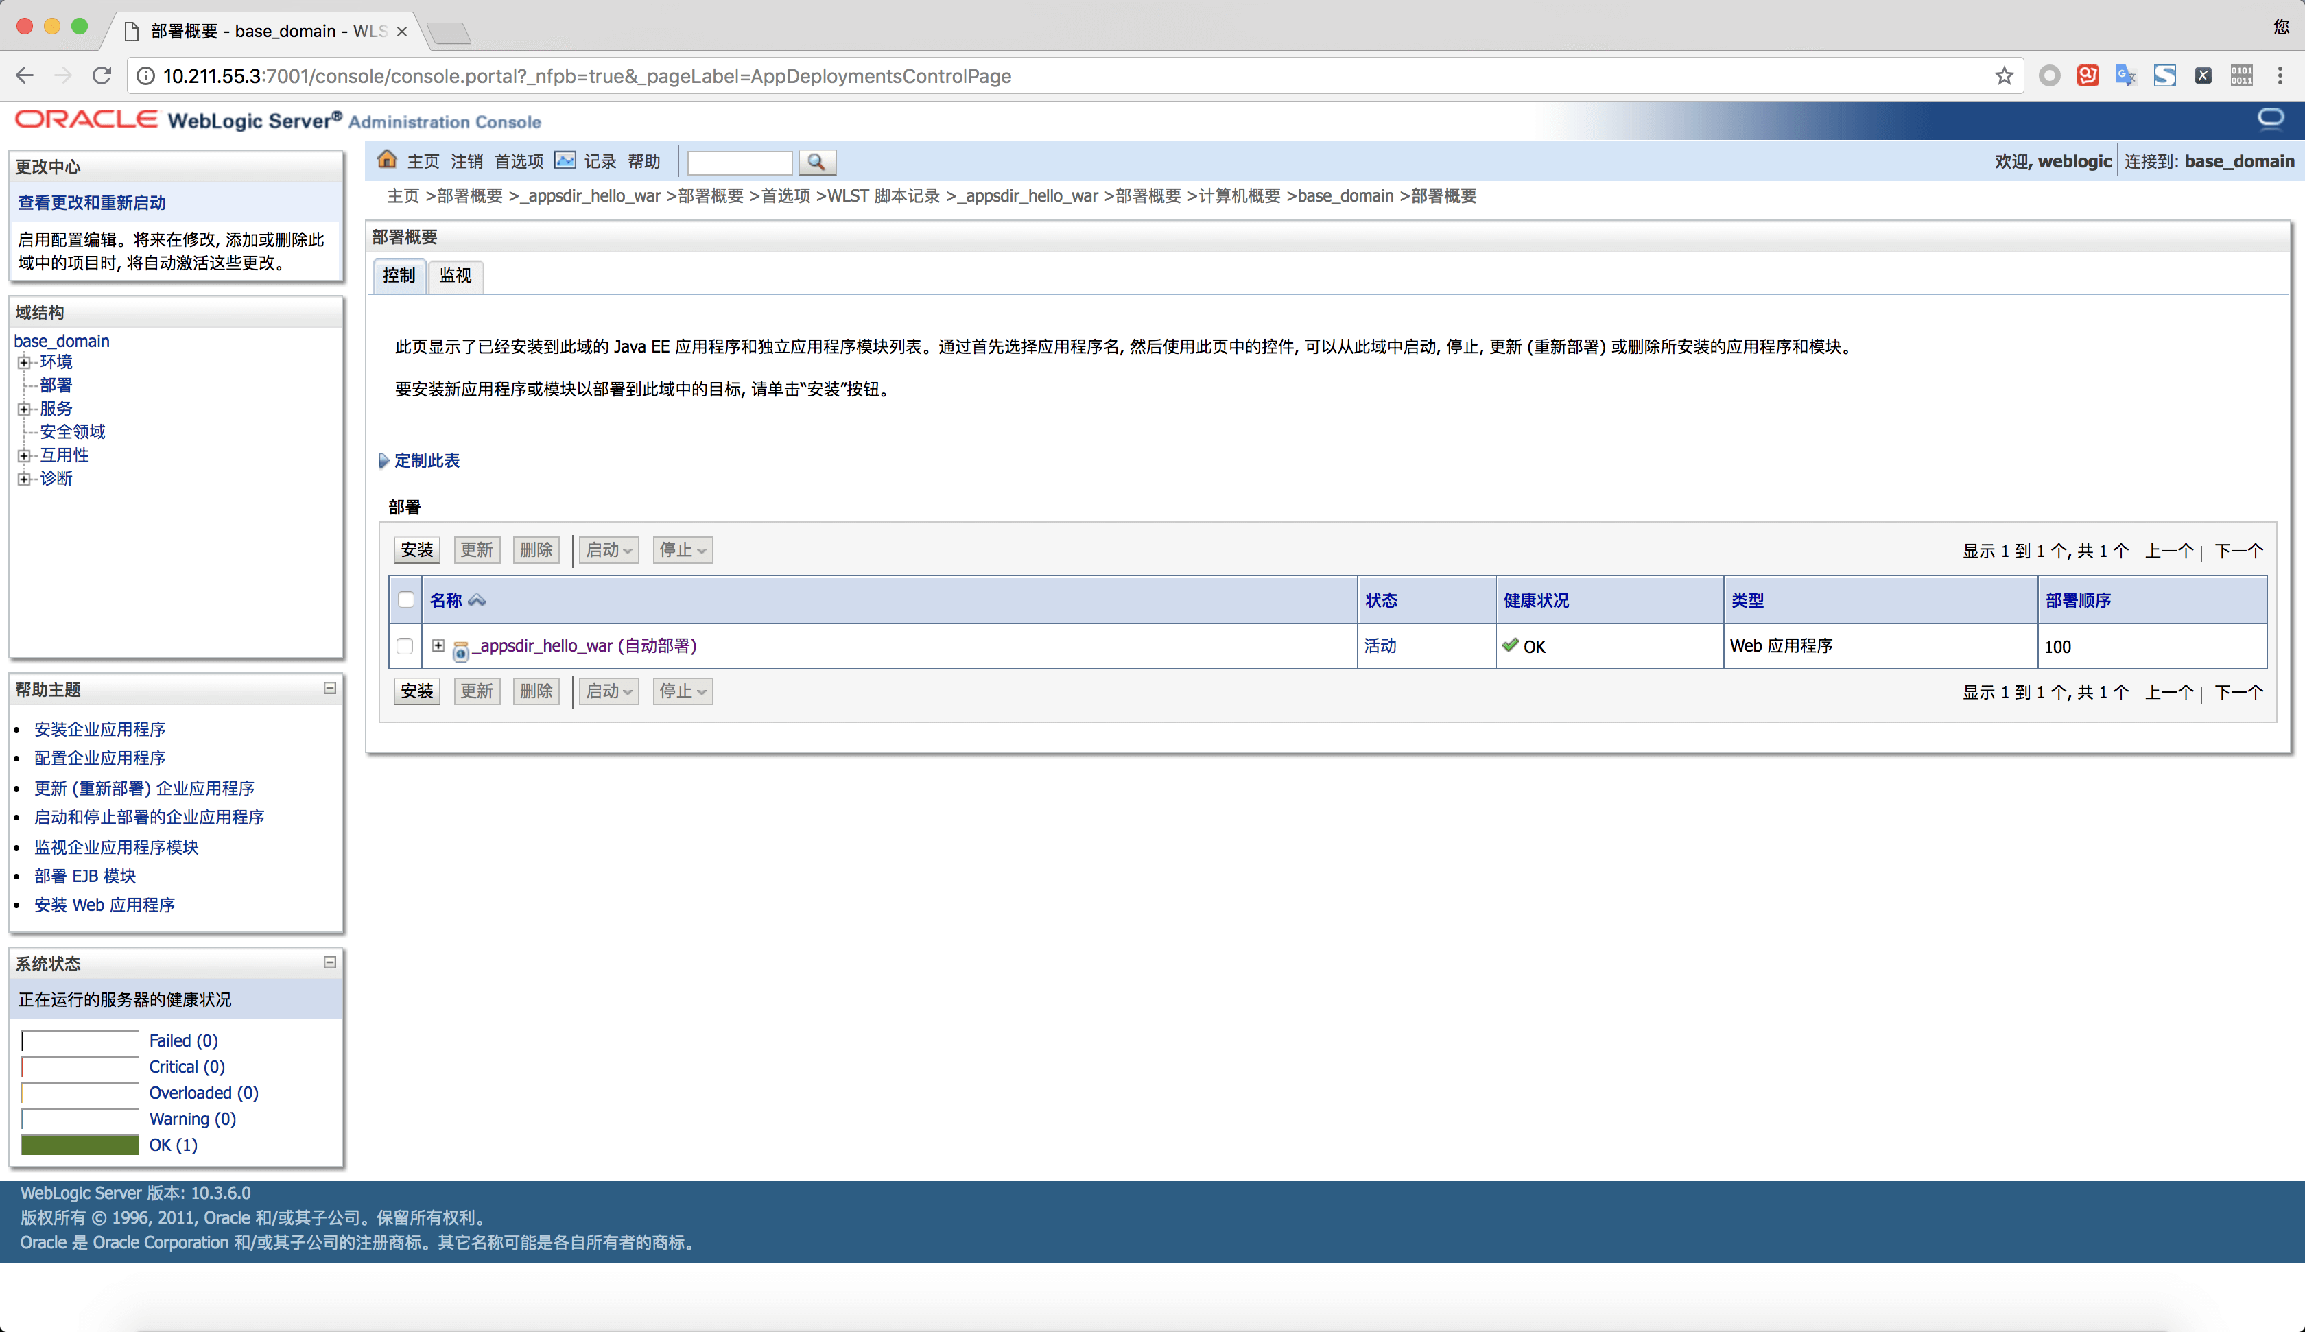Screen dimensions: 2305x1332
Task: Collapse the 系统状态 panel
Action: [x=329, y=962]
